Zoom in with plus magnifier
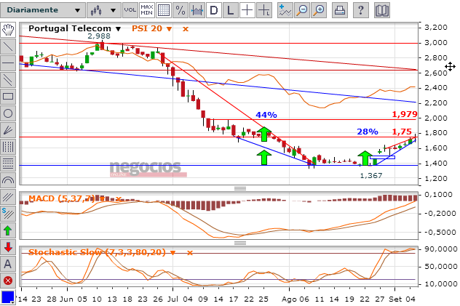This screenshot has height=306, width=460. [x=319, y=10]
